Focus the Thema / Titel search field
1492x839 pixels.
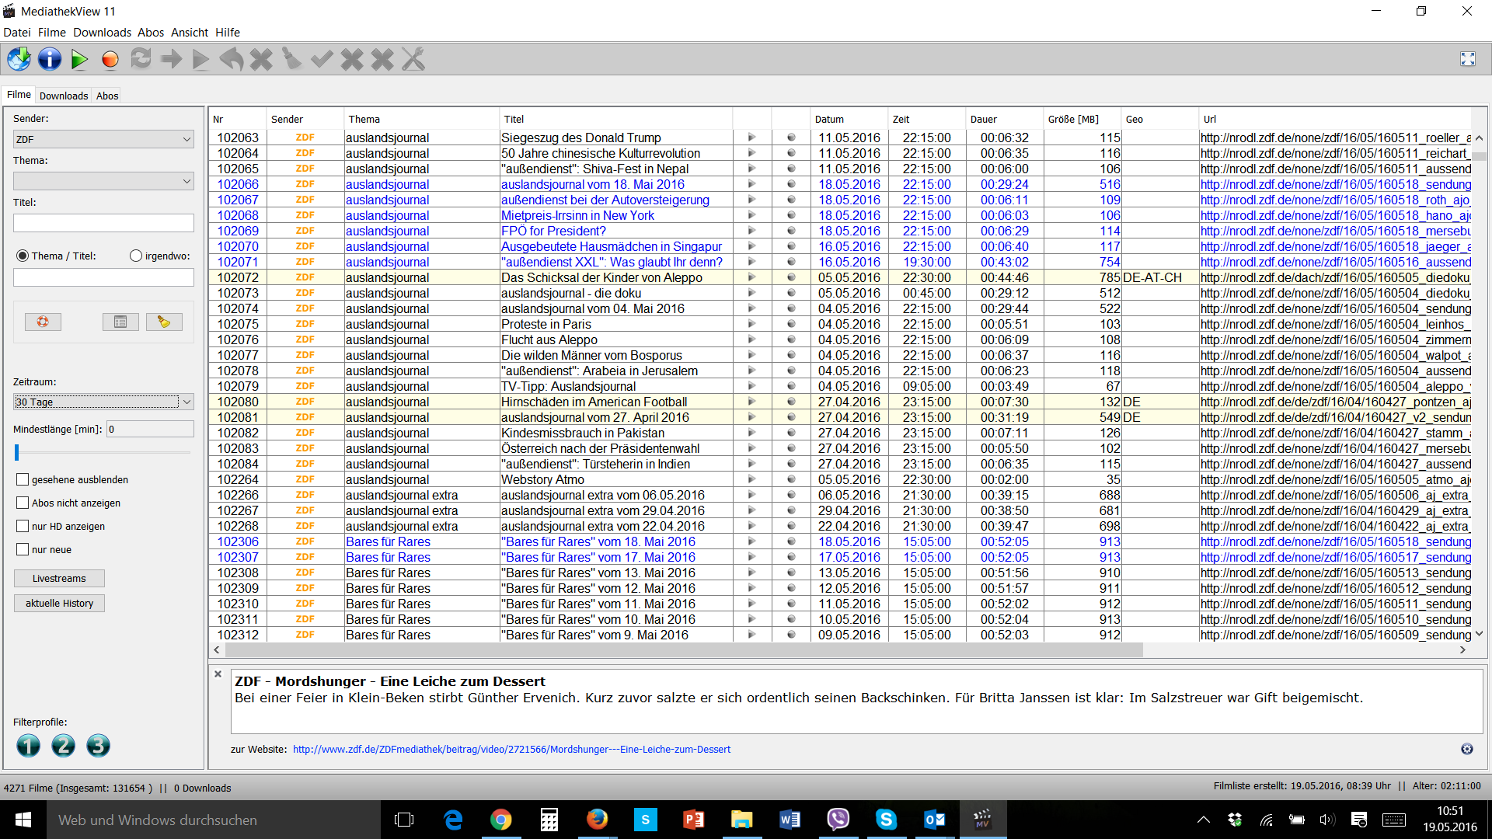[103, 277]
